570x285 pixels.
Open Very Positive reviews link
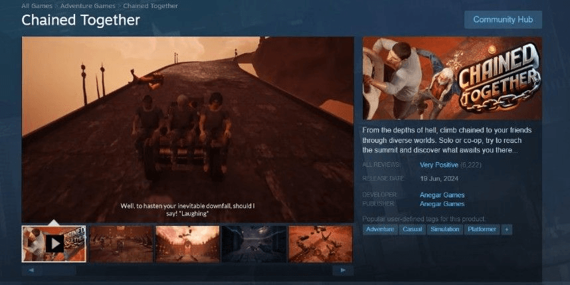(x=438, y=165)
